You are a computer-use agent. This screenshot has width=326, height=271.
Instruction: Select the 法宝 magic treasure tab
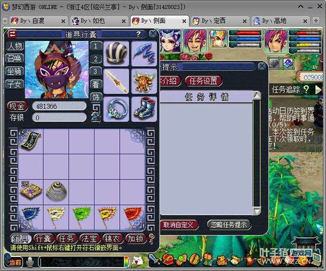[89, 238]
